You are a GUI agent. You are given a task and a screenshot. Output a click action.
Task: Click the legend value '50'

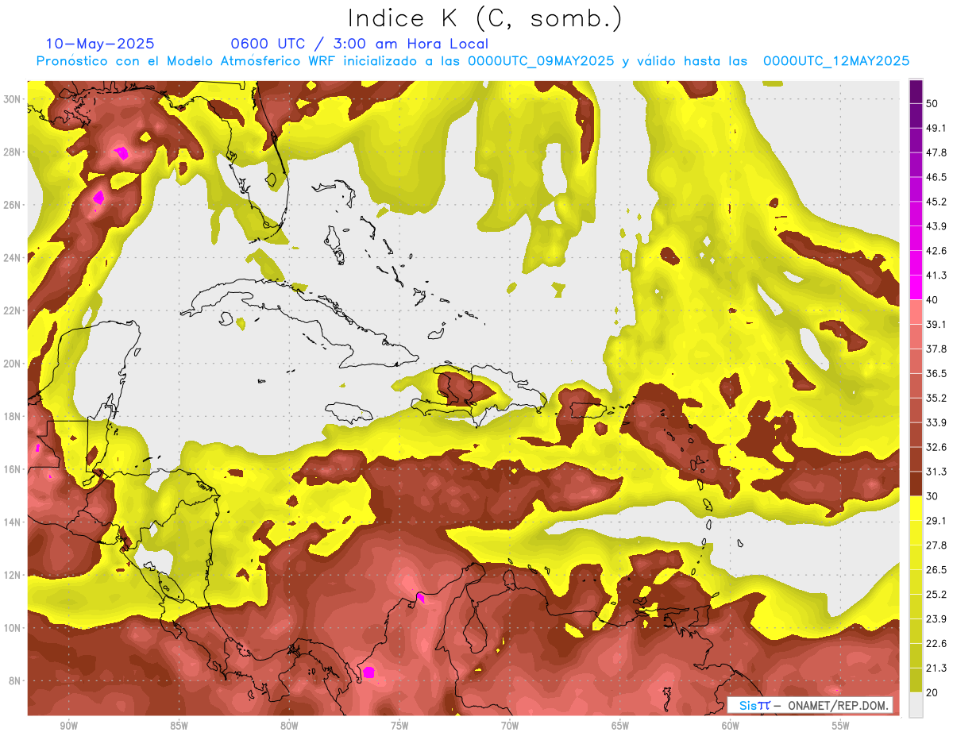(933, 104)
